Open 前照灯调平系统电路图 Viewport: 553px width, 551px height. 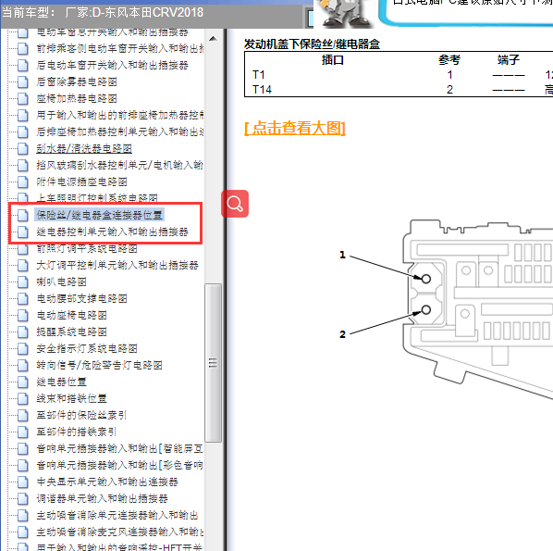[87, 248]
